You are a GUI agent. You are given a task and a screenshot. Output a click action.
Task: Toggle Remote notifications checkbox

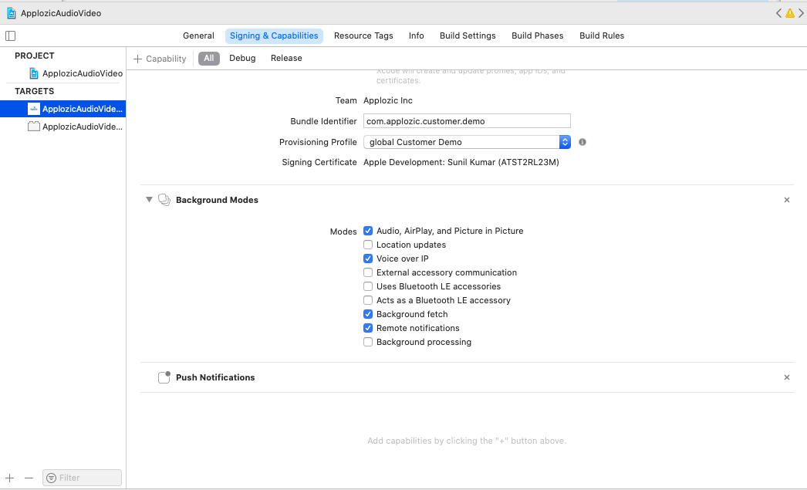pos(368,328)
